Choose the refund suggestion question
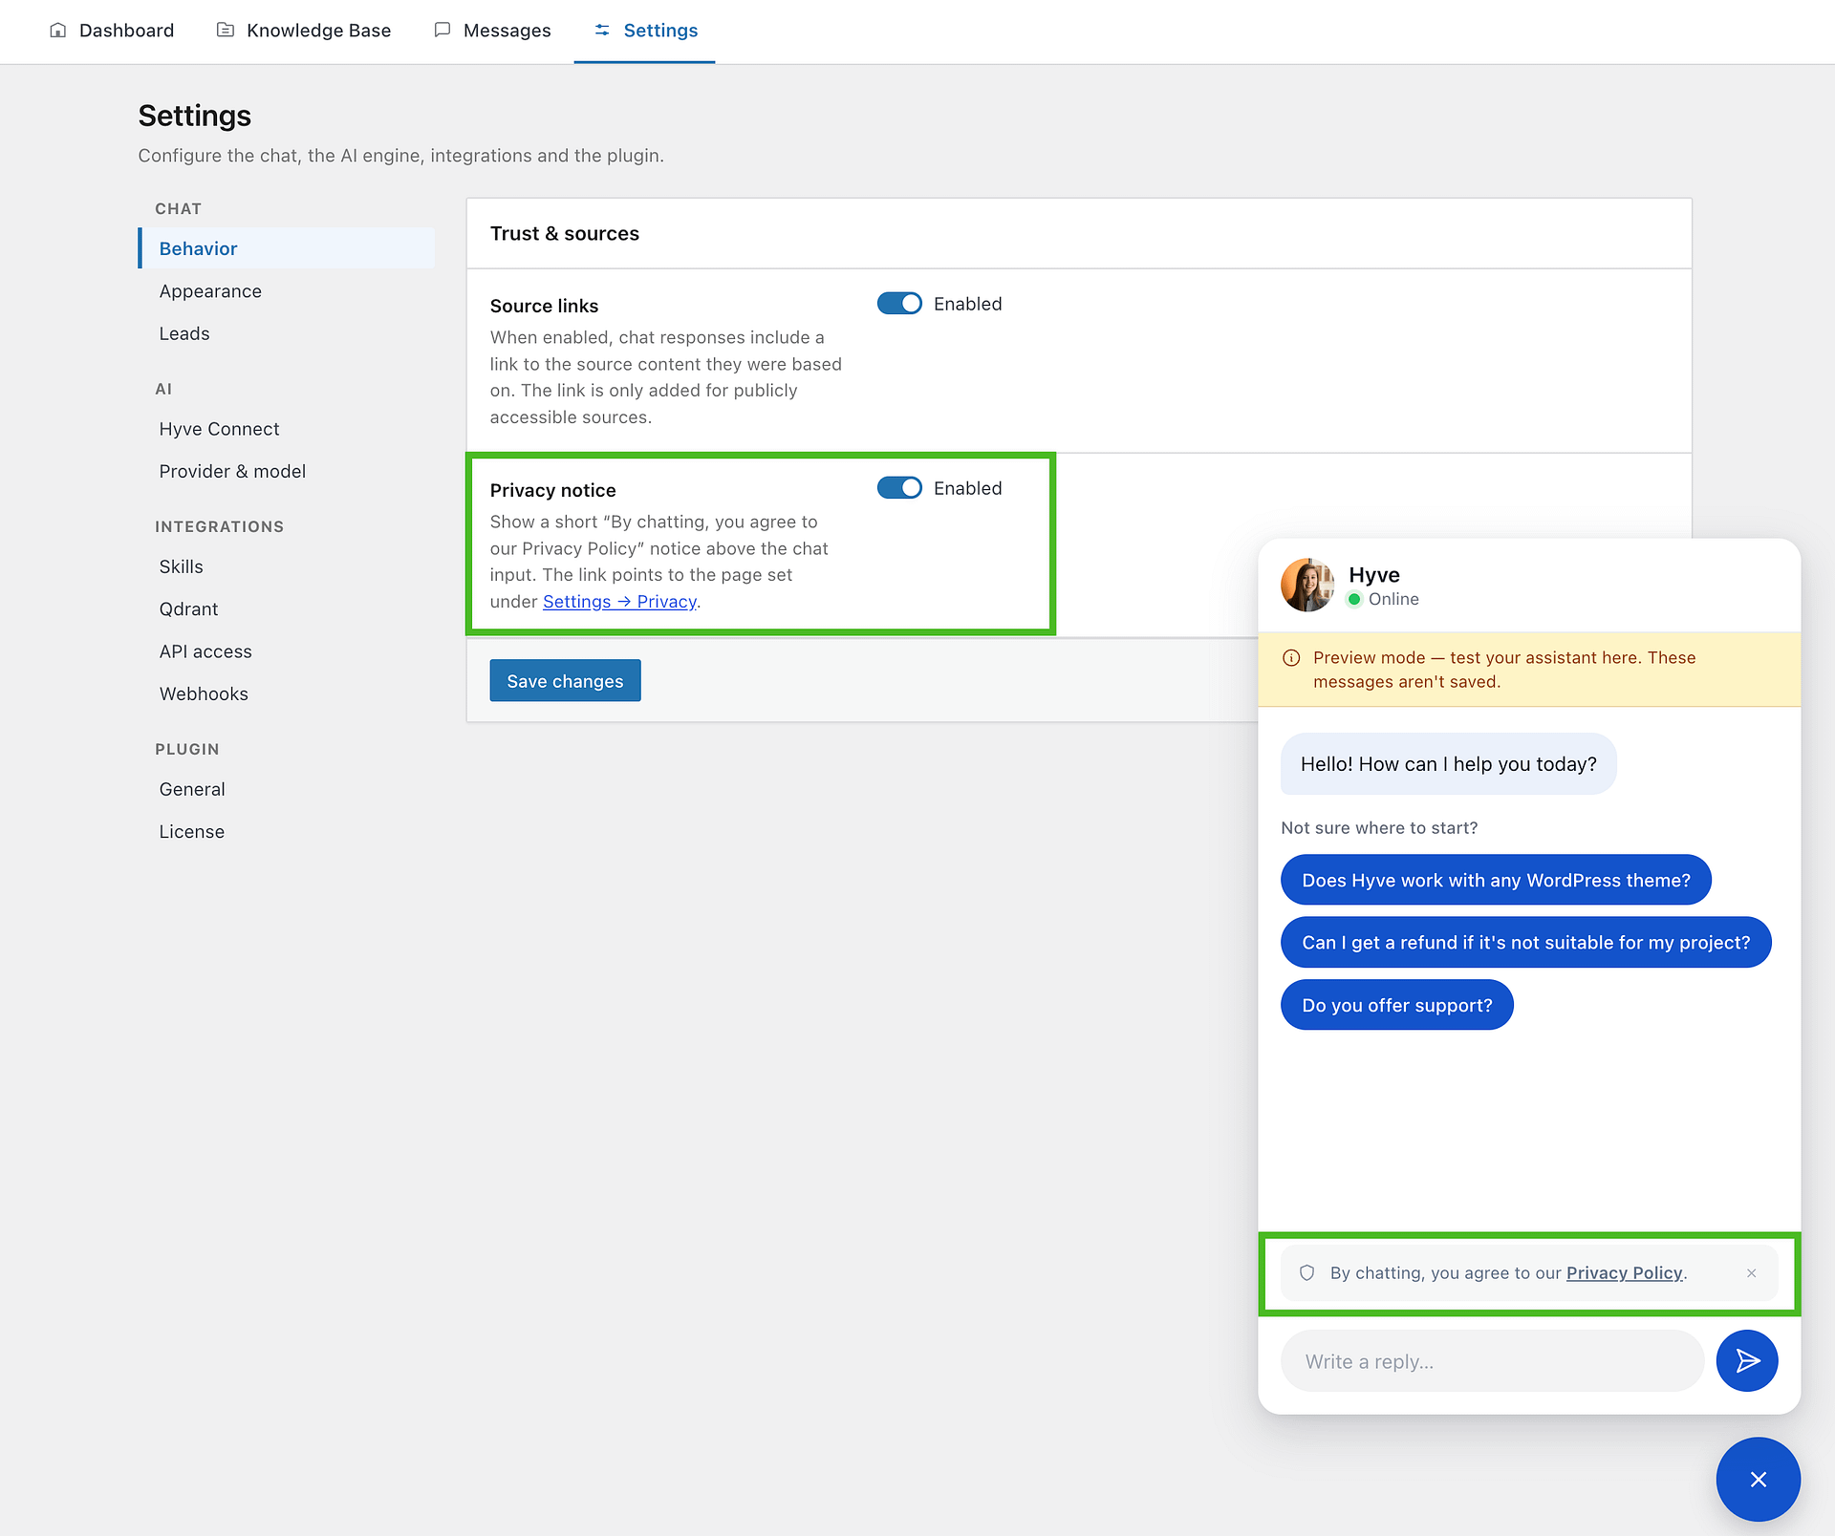The height and width of the screenshot is (1536, 1835). coord(1525,943)
